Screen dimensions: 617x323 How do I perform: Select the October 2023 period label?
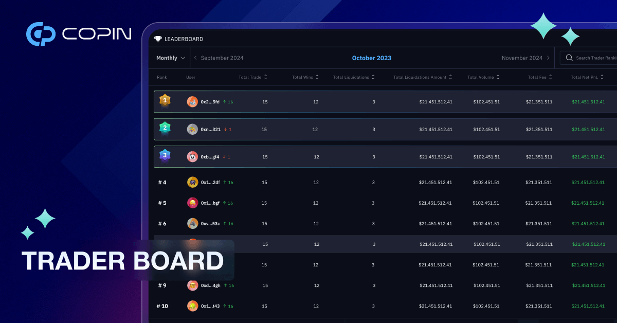click(371, 58)
